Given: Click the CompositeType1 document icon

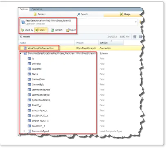Looking at the screenshot, I should point(29,131).
